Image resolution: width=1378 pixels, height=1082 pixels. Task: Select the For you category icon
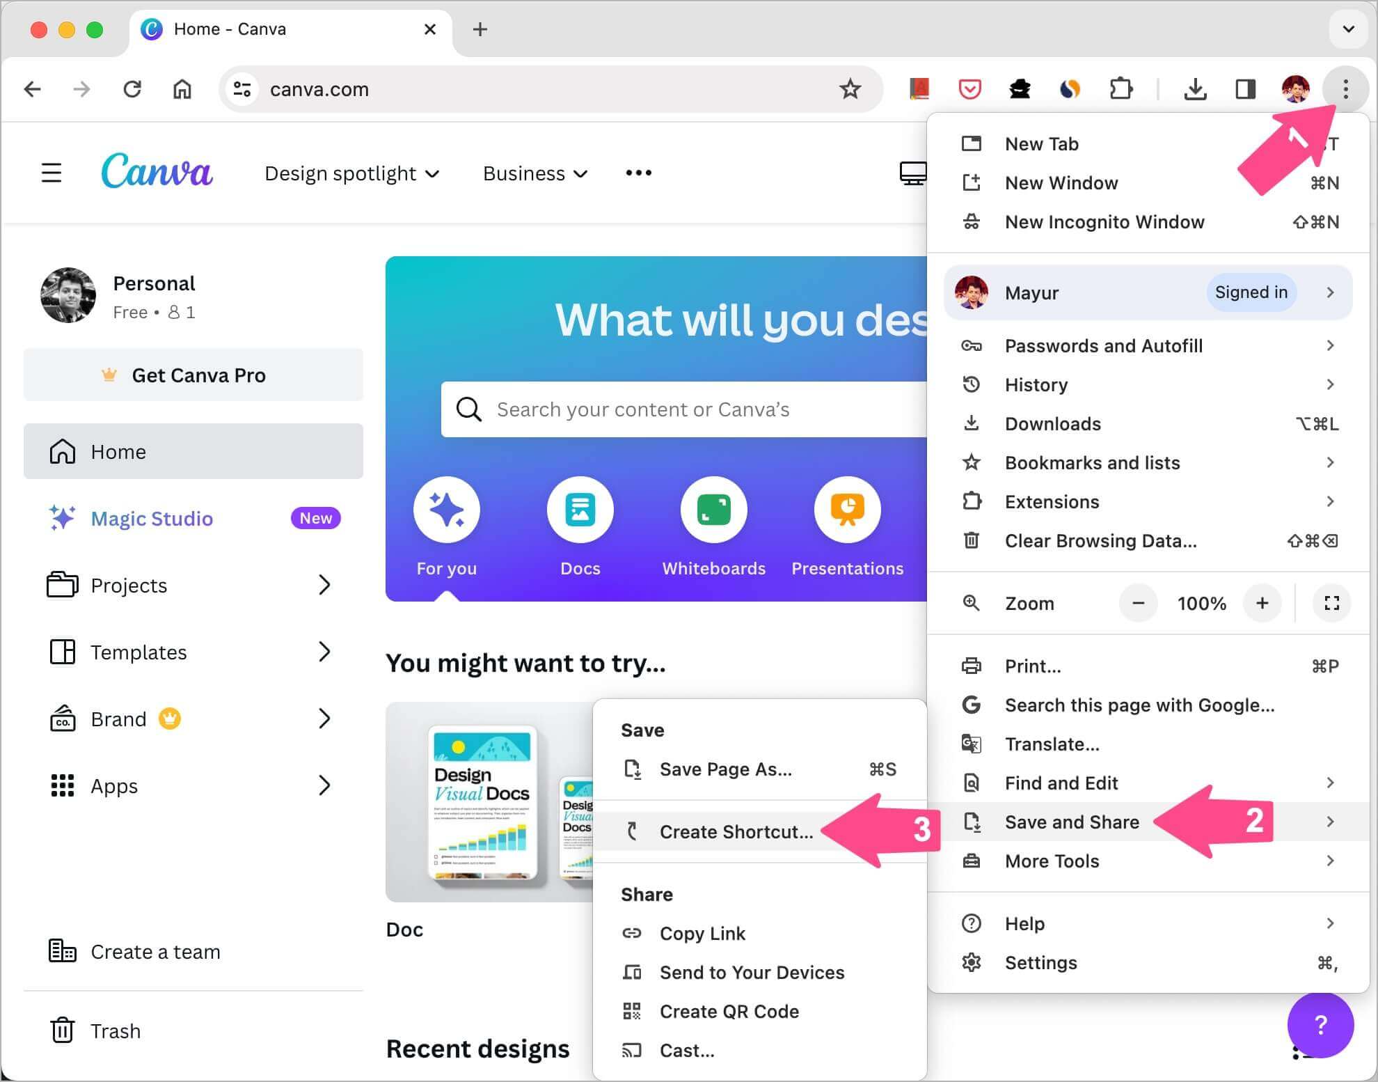coord(447,510)
